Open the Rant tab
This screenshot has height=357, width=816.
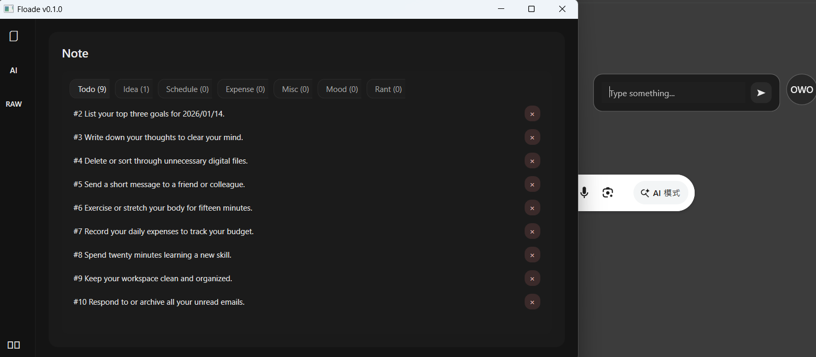pos(387,89)
